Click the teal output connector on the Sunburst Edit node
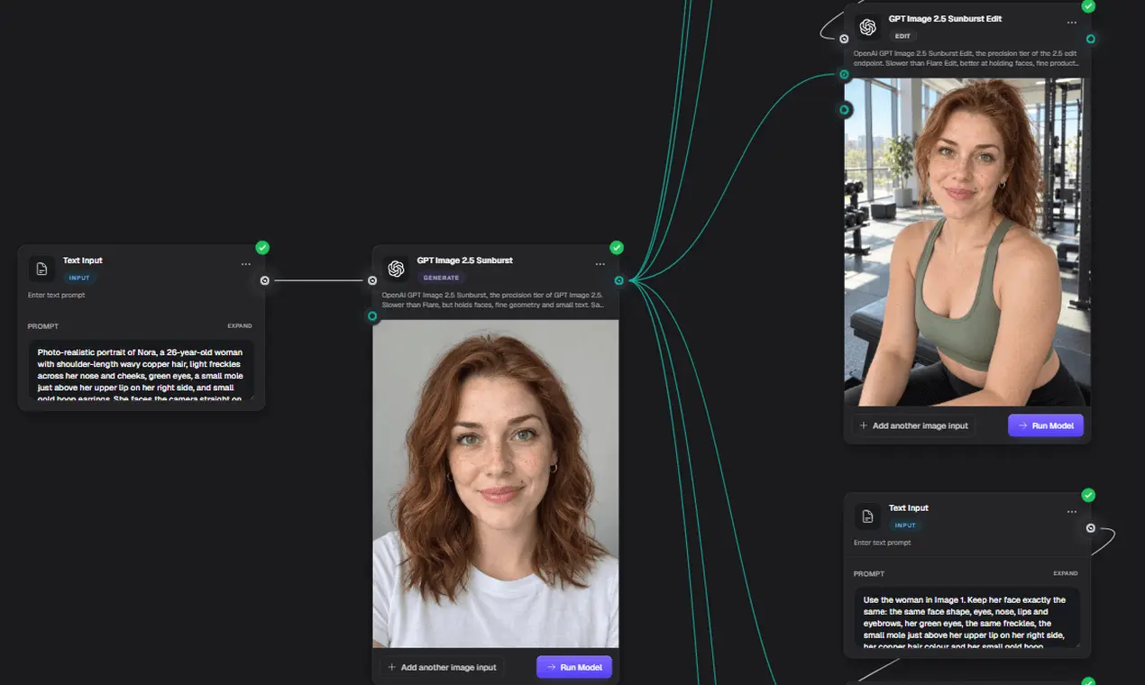The width and height of the screenshot is (1145, 685). tap(1091, 39)
